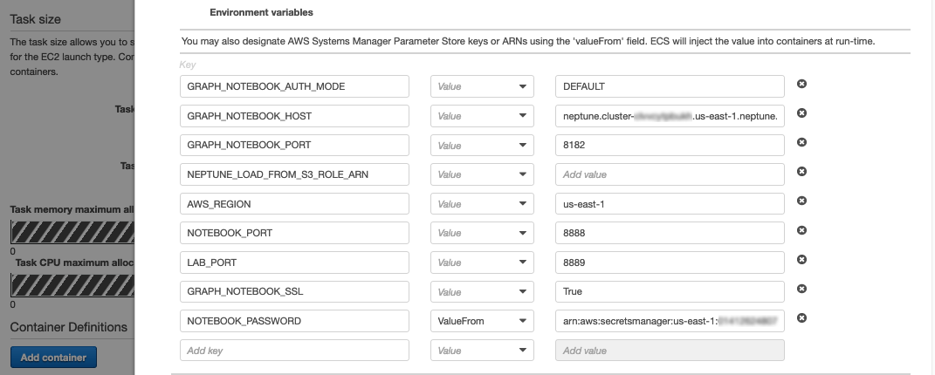Edit the NEPTUNE_LOAD_FROM_S3_ROLE_ARN value field
The height and width of the screenshot is (375, 935).
pos(670,174)
